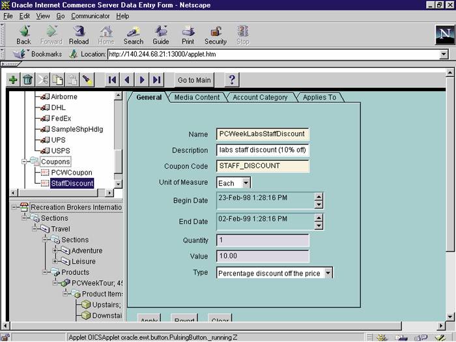Open the File menu
The image size is (456, 342).
click(x=8, y=16)
